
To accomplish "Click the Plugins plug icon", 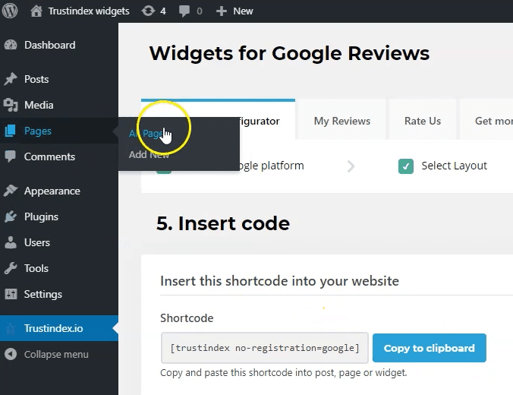I will coord(11,216).
